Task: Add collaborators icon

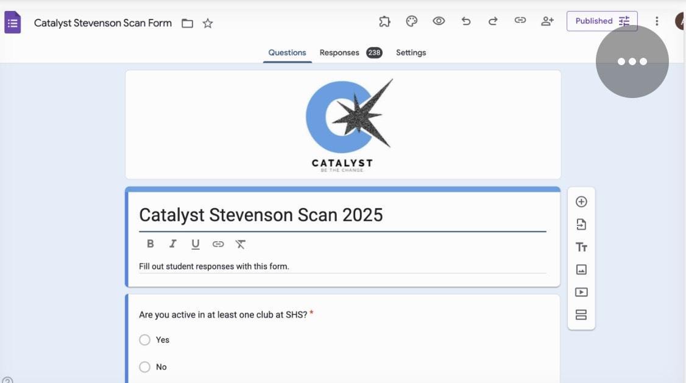Action: click(547, 21)
